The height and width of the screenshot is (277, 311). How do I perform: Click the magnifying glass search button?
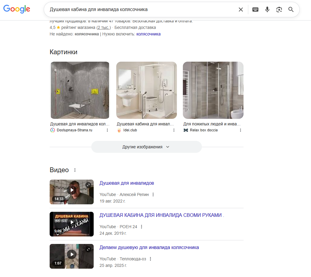pos(291,10)
